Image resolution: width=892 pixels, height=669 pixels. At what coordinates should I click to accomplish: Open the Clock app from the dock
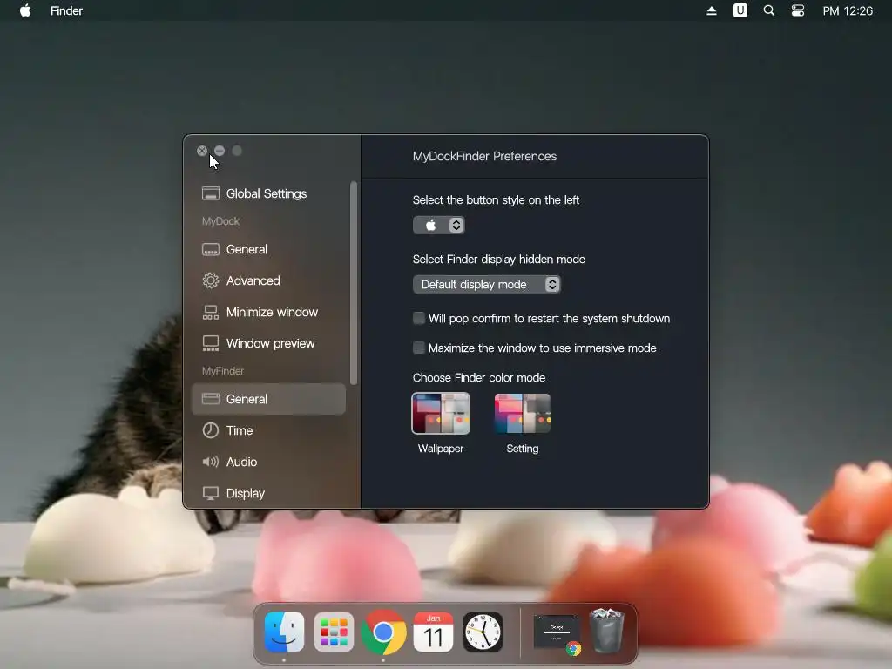point(483,632)
